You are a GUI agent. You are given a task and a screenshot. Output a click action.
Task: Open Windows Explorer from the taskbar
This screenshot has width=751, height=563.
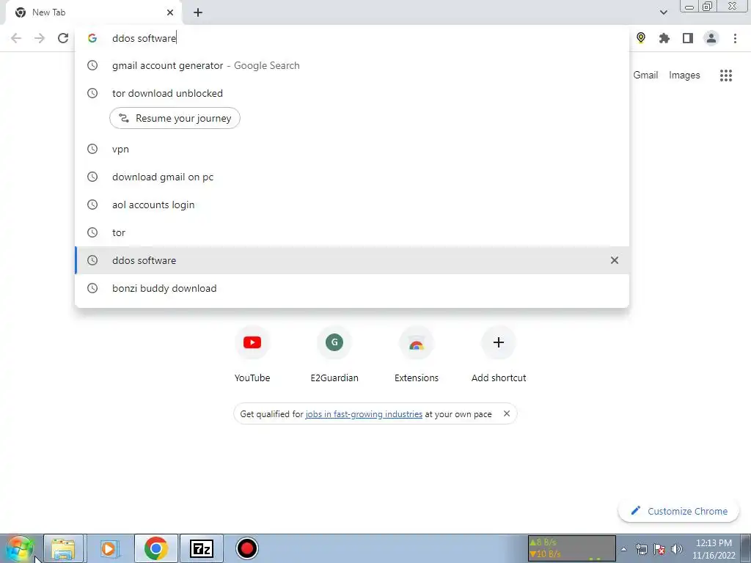pyautogui.click(x=64, y=548)
